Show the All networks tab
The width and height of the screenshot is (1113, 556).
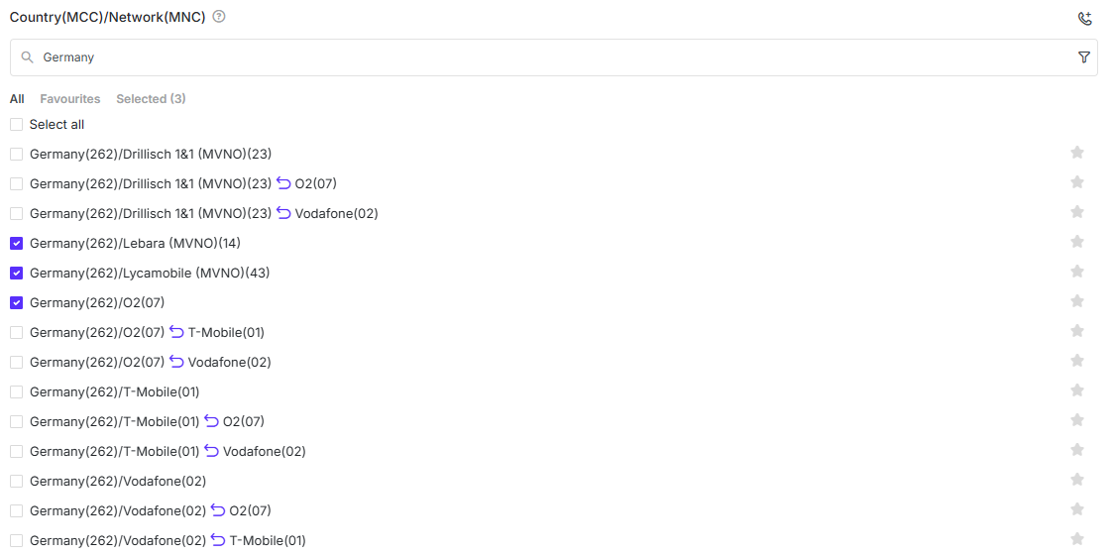(17, 99)
